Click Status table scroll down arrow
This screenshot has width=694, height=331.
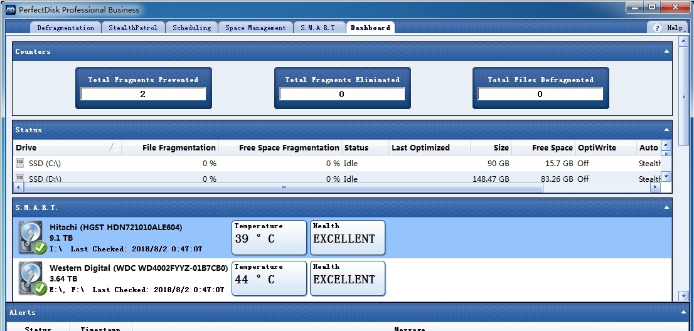pyautogui.click(x=666, y=177)
